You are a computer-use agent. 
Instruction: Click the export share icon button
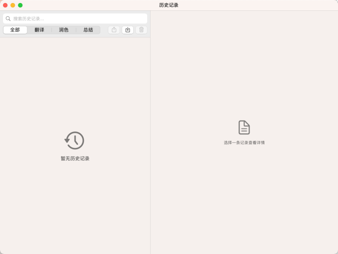pyautogui.click(x=114, y=30)
